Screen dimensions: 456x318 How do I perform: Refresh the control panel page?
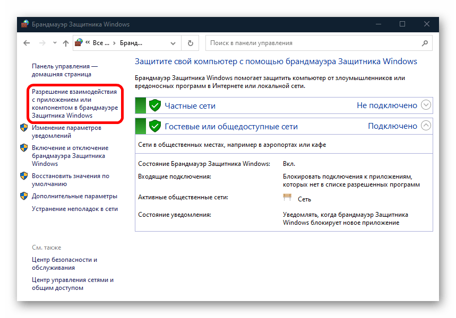point(190,43)
